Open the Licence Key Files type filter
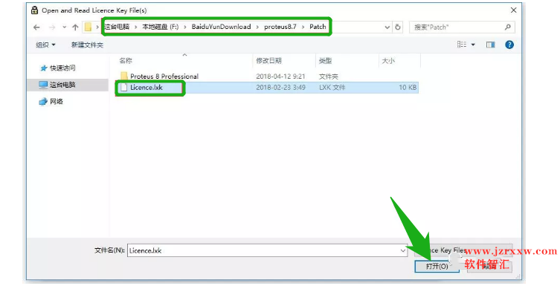This screenshot has height=289, width=560. pos(463,250)
